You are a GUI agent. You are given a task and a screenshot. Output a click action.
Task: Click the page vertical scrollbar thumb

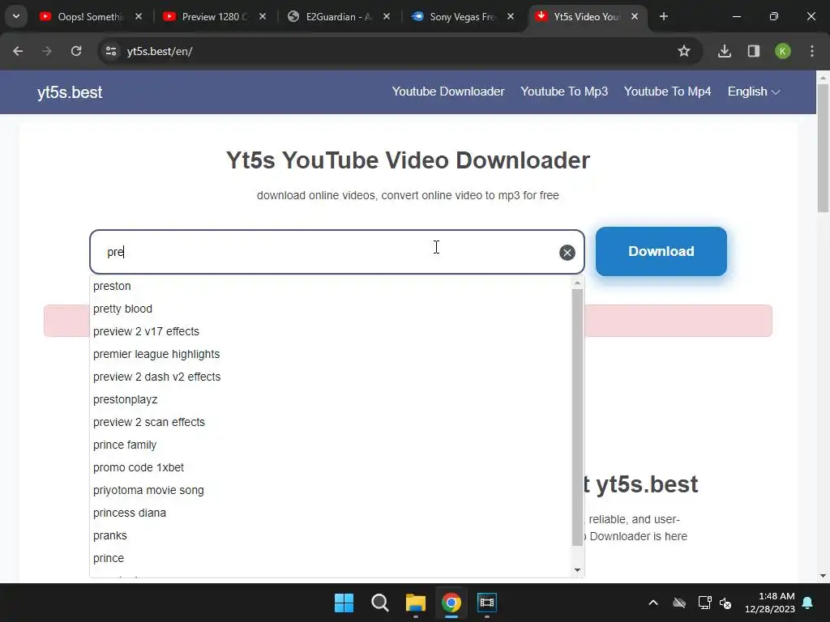pyautogui.click(x=824, y=148)
